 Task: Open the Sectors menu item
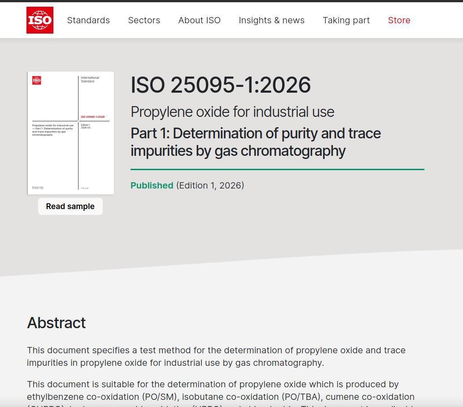click(x=144, y=20)
